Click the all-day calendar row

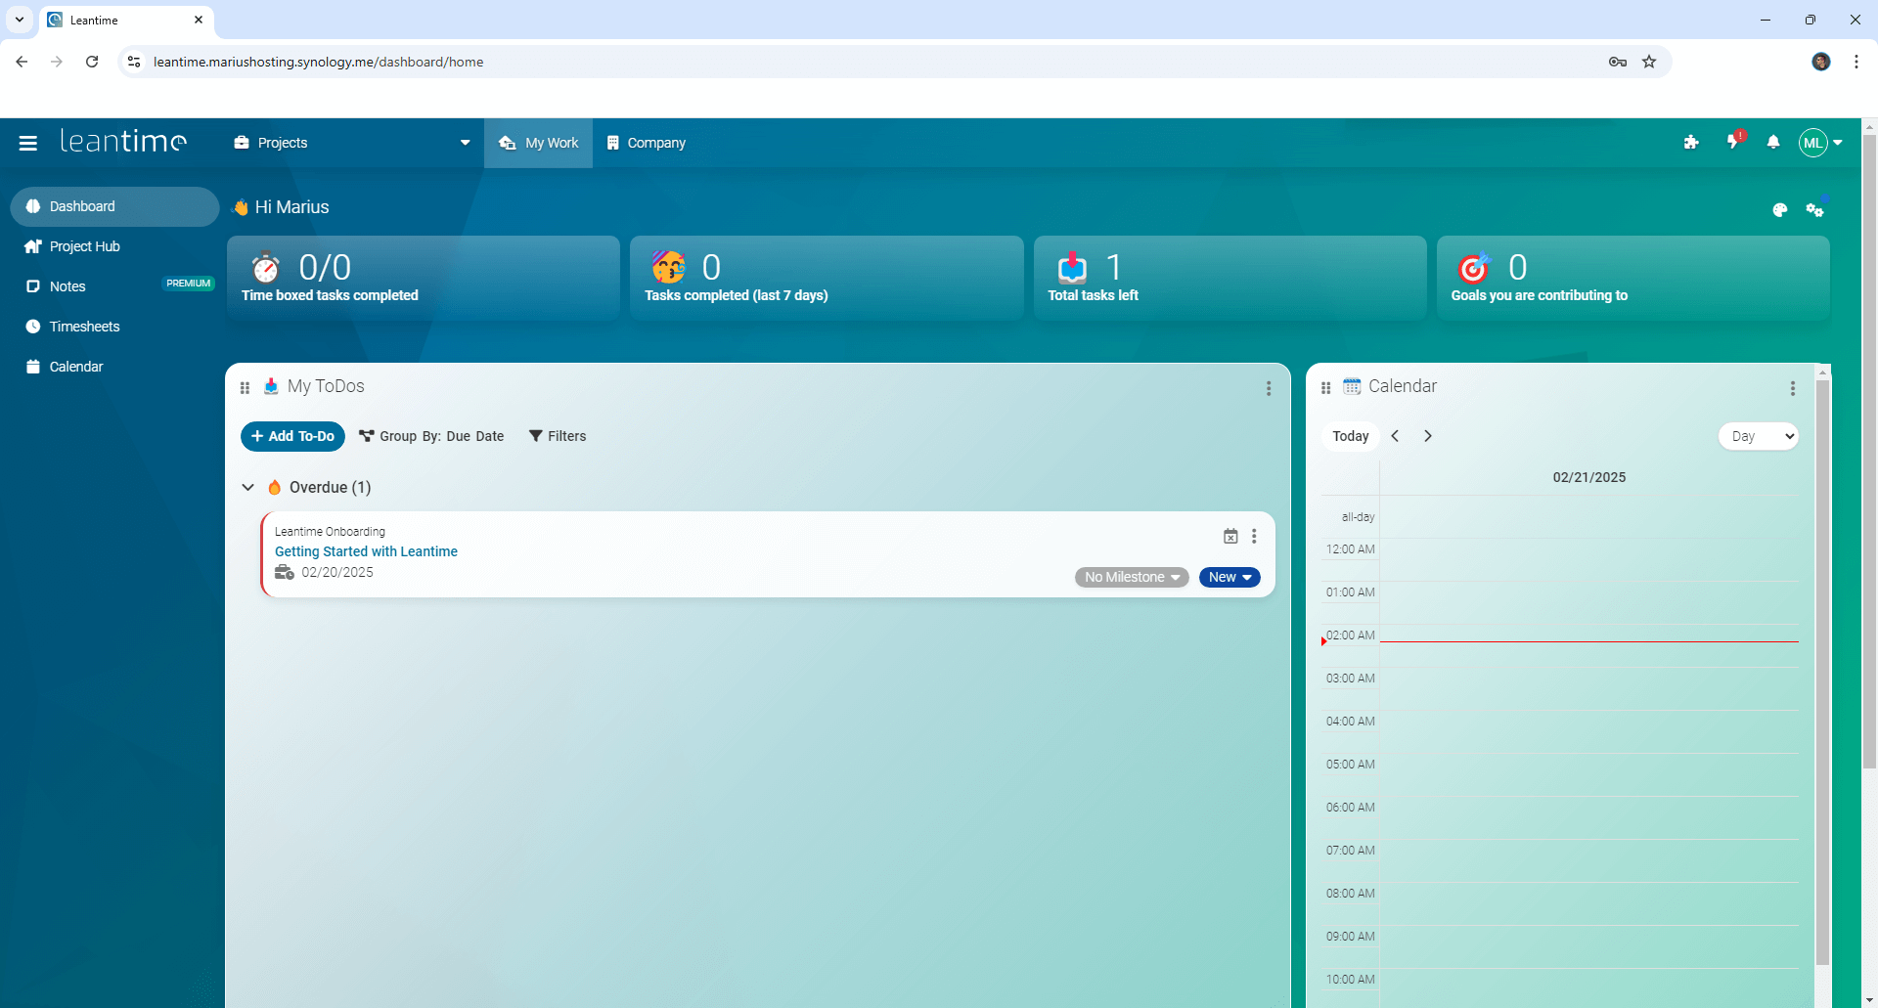tap(1589, 517)
